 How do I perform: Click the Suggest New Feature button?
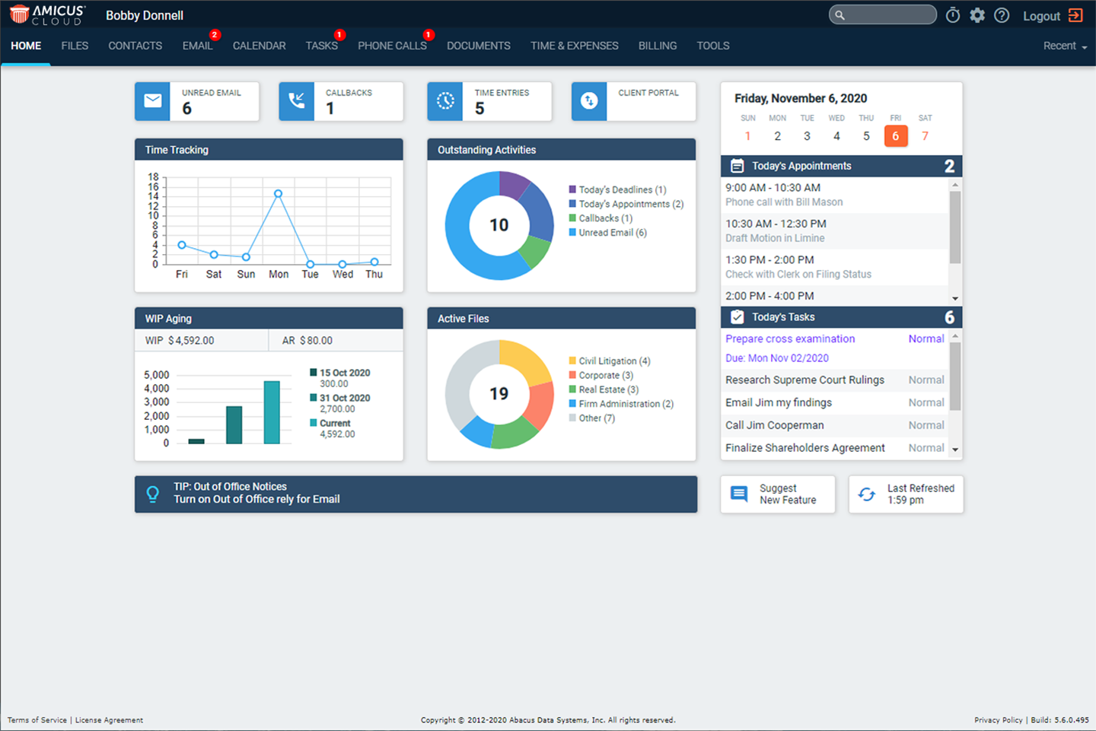coord(778,494)
